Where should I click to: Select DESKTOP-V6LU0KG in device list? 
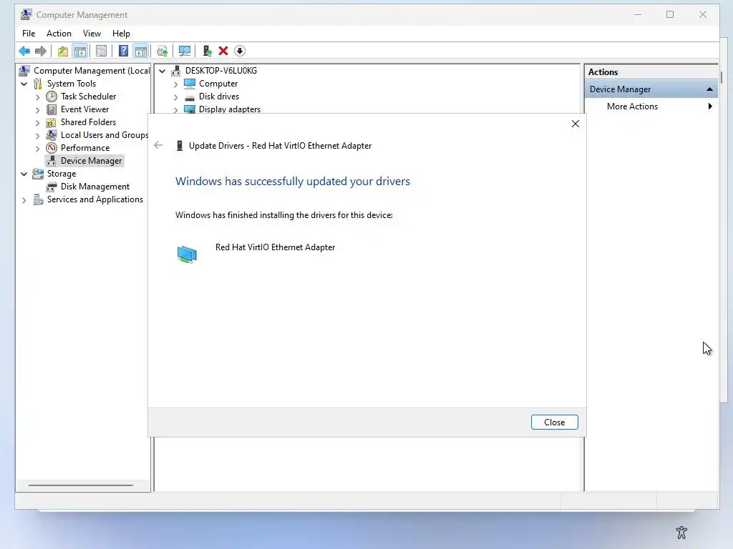coord(220,71)
